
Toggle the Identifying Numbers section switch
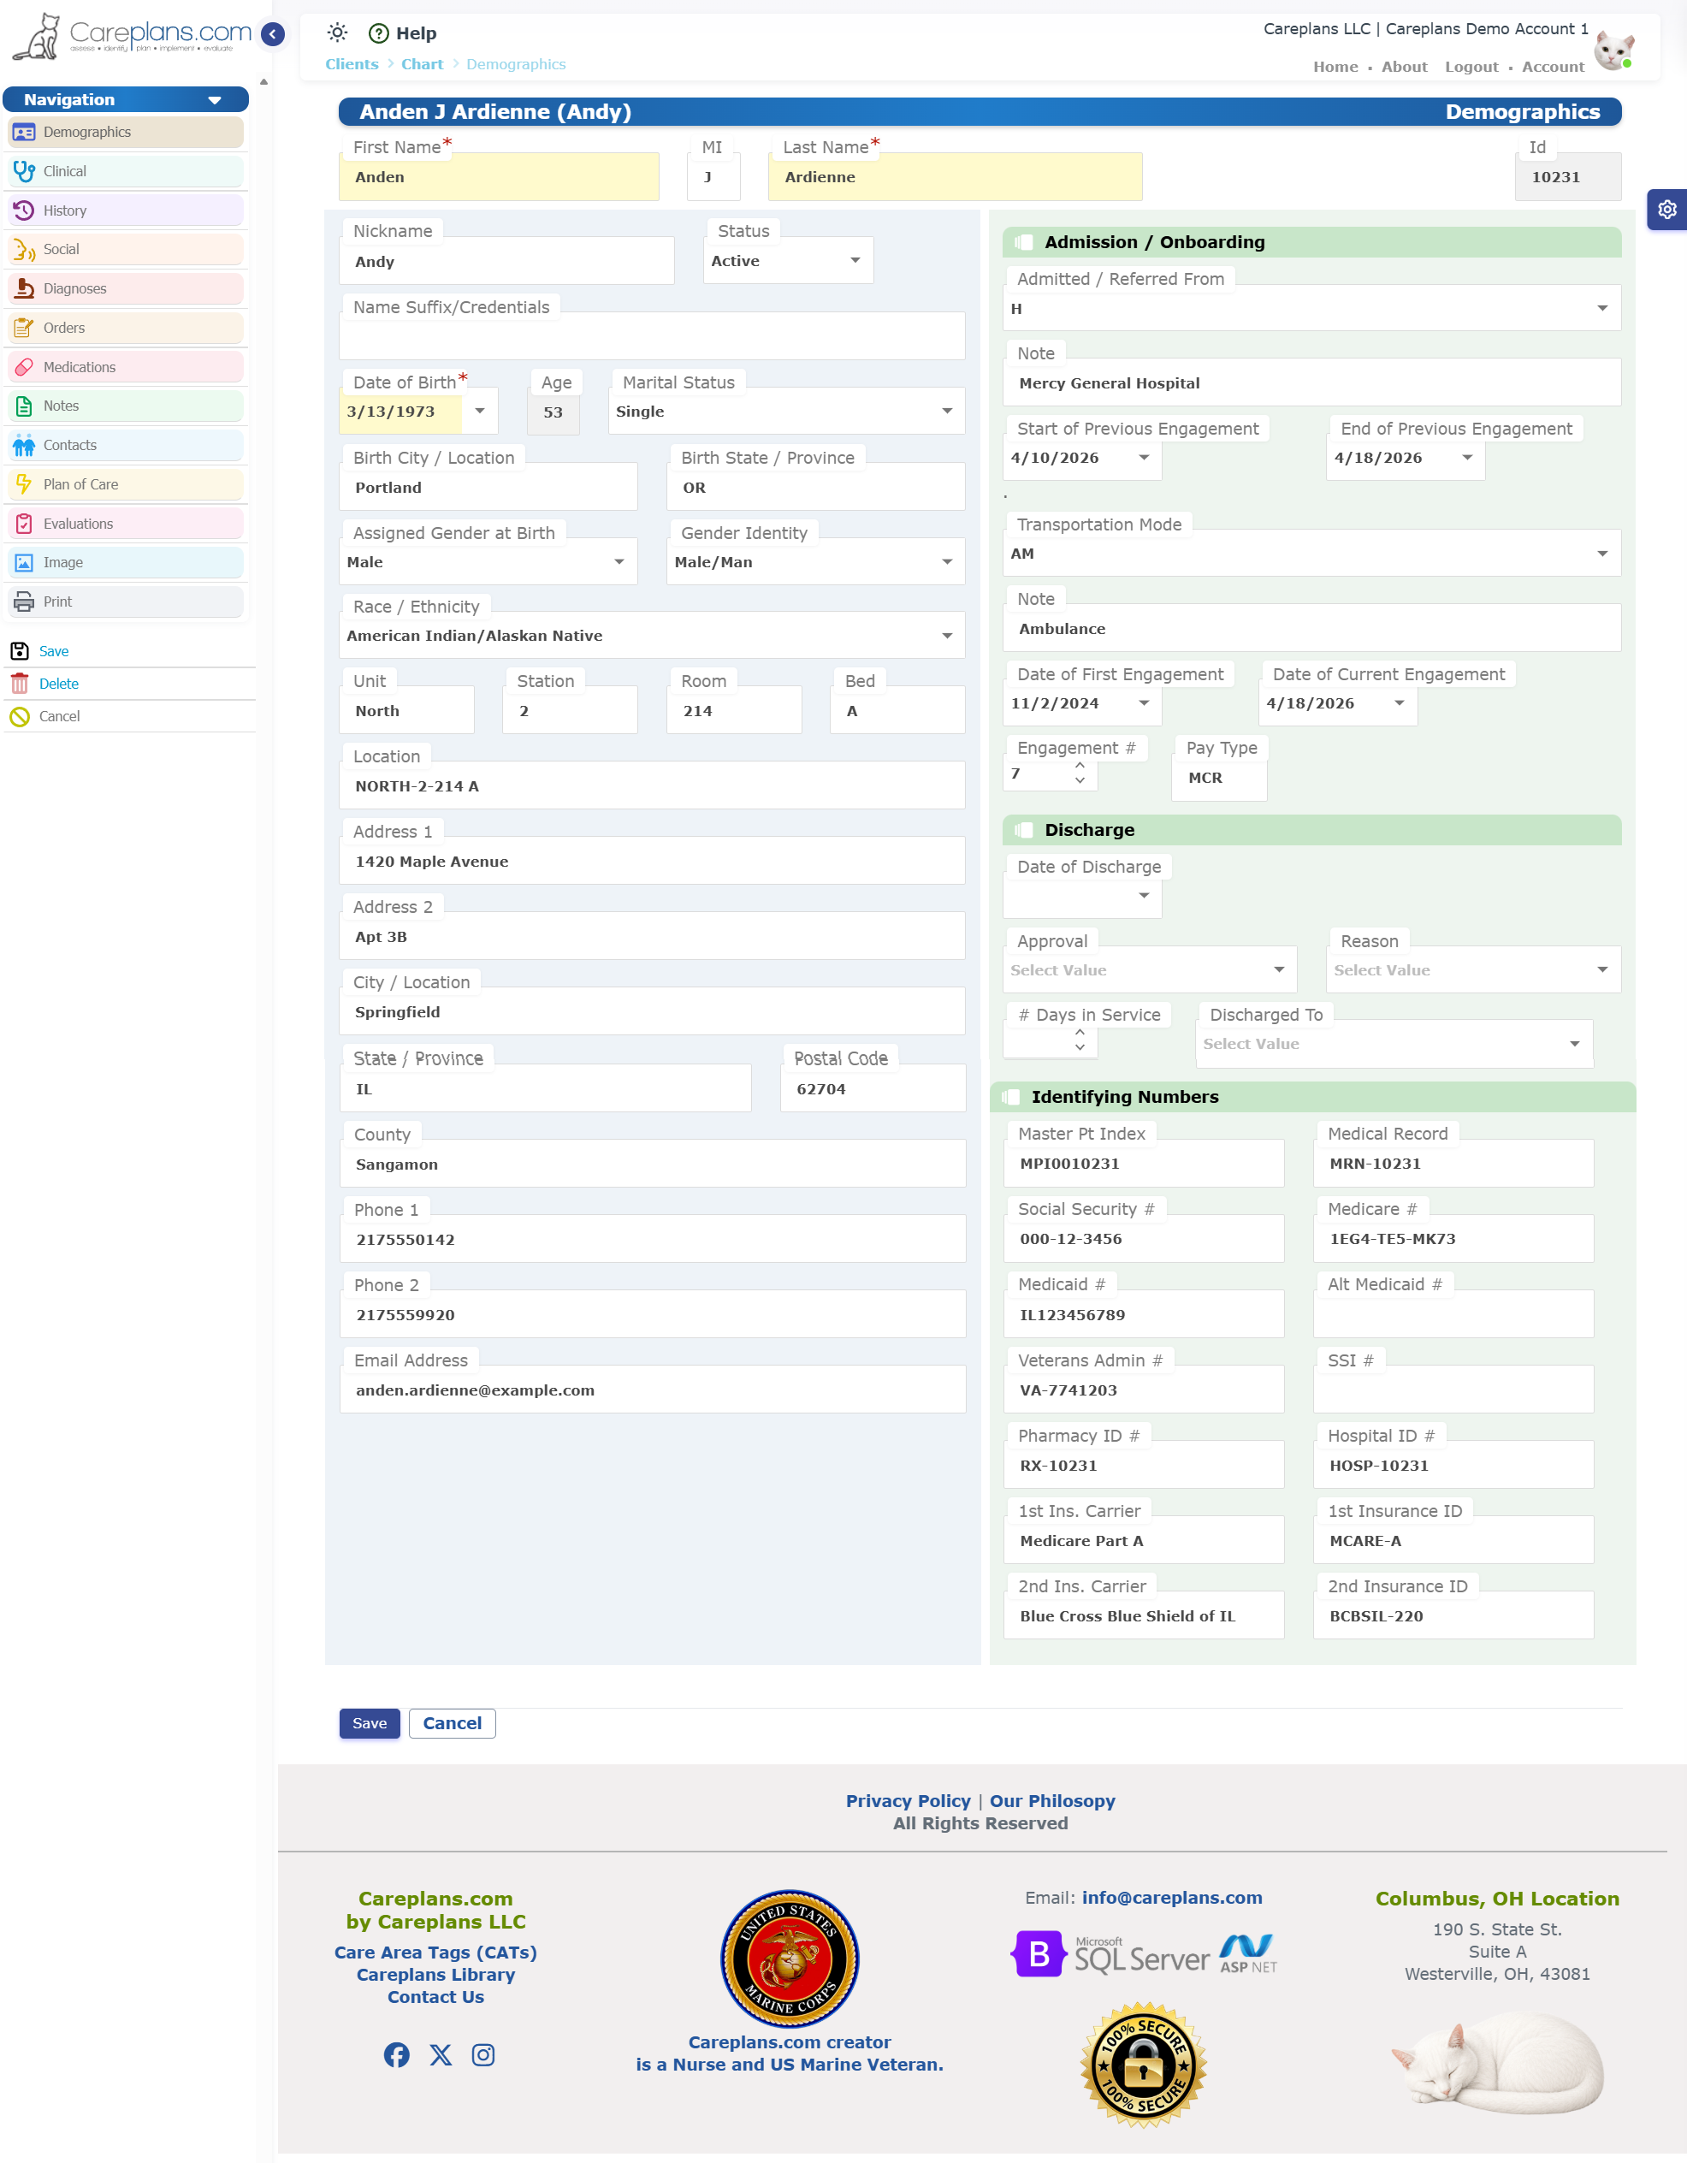coord(1011,1098)
